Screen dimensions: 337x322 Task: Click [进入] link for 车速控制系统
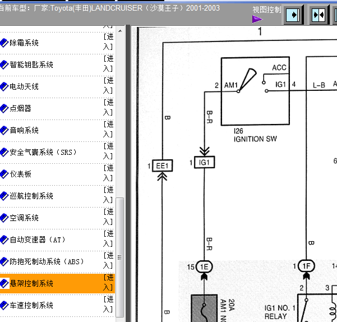(108, 305)
